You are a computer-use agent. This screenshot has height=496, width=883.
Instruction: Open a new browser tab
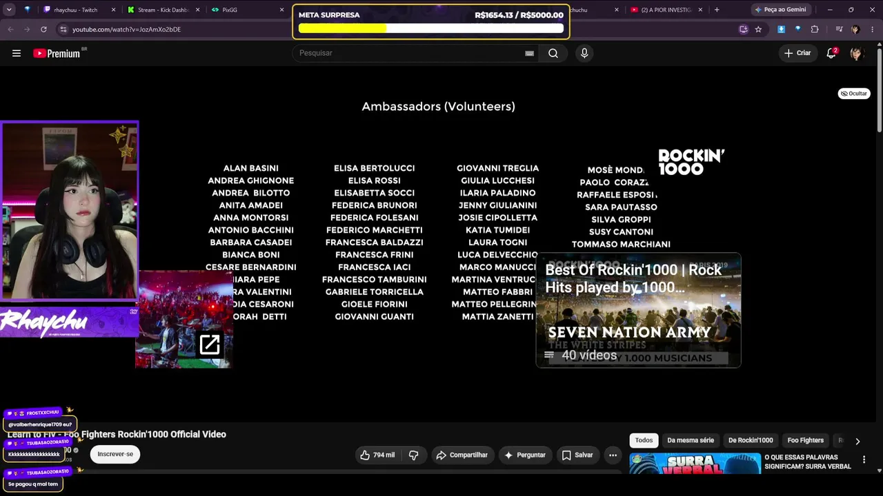point(717,10)
